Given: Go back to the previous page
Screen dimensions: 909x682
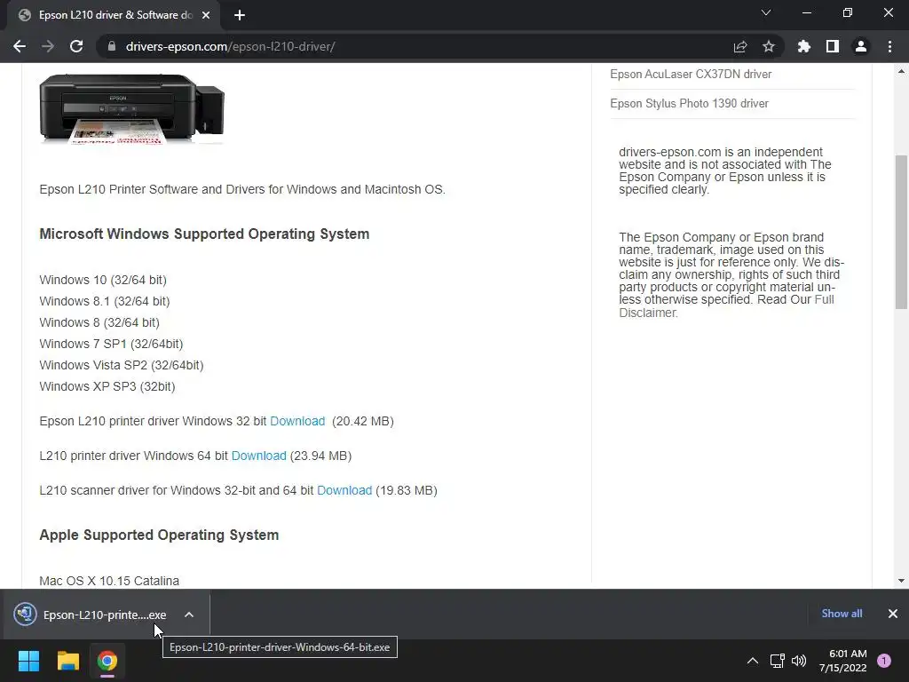Looking at the screenshot, I should coord(20,46).
